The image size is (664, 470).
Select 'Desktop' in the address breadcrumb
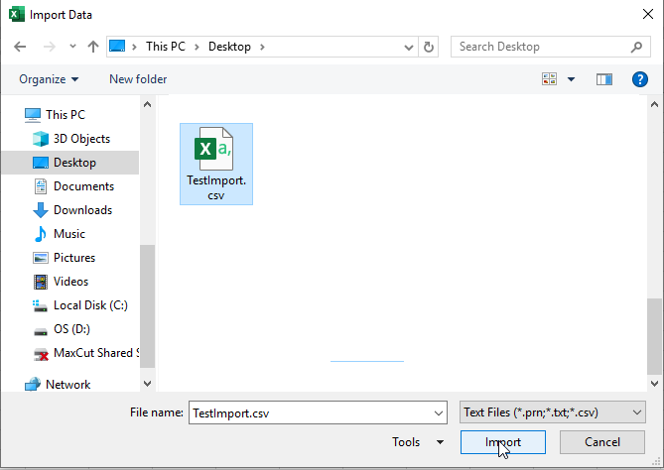click(x=229, y=47)
